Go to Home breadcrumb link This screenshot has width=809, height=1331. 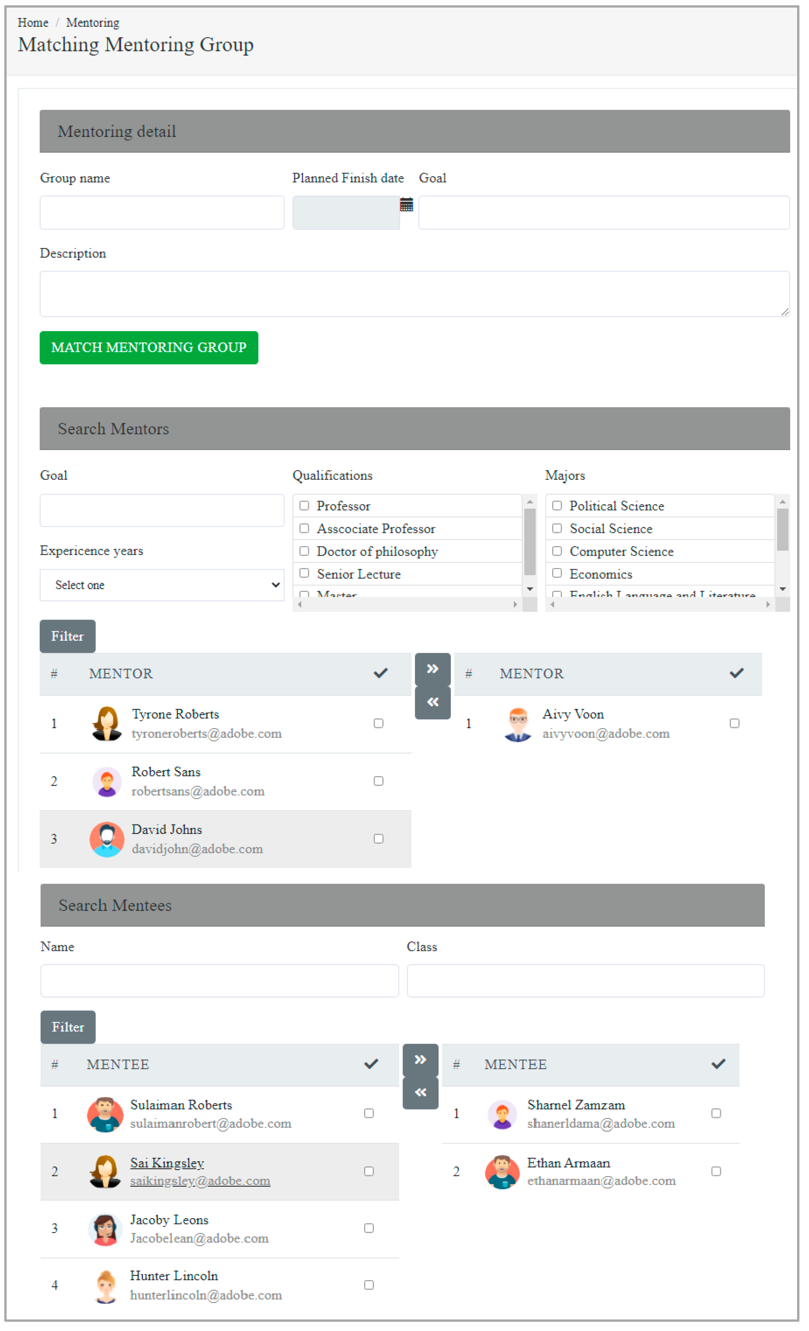32,23
